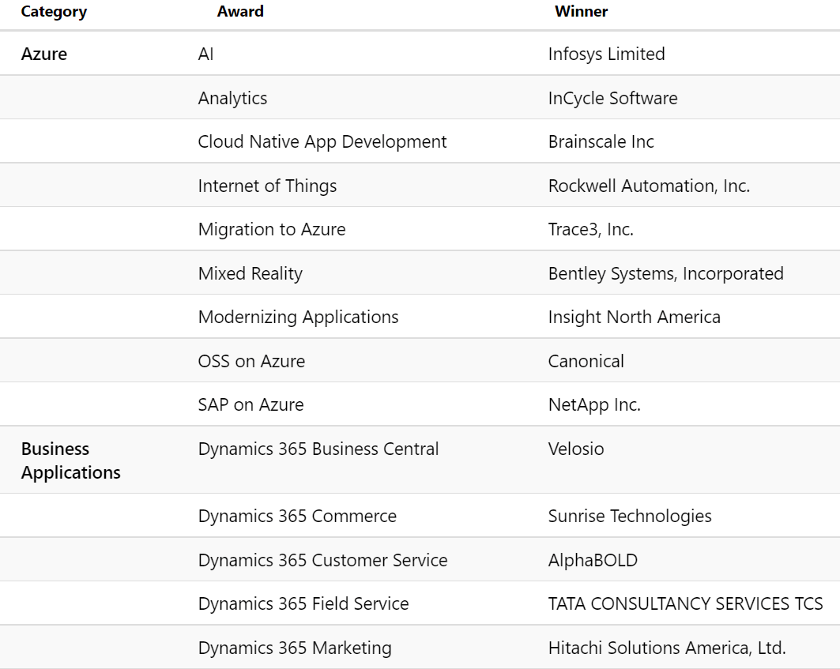
Task: Select the SAP on Azure award
Action: tap(250, 405)
